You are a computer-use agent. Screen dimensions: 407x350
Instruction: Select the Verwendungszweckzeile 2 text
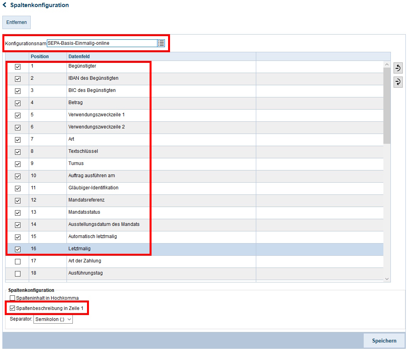click(x=96, y=127)
